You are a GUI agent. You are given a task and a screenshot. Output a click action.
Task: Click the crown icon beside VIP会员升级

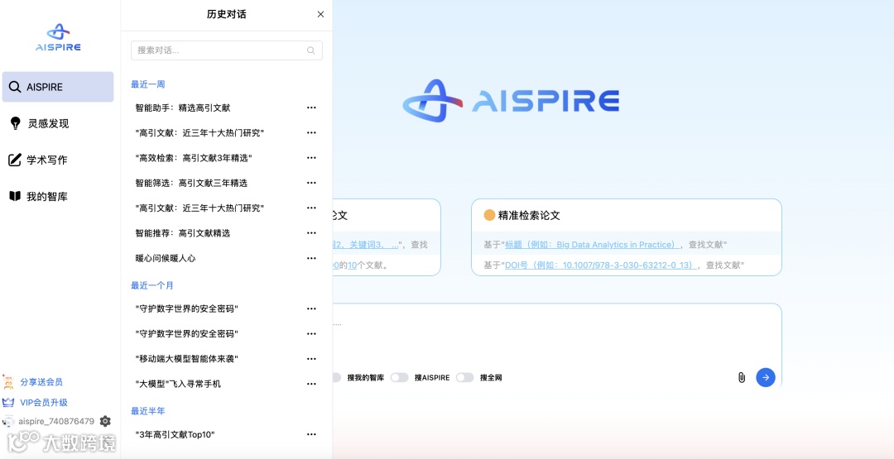coord(8,403)
